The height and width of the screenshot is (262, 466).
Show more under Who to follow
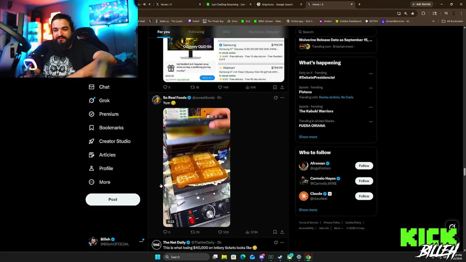click(x=308, y=210)
